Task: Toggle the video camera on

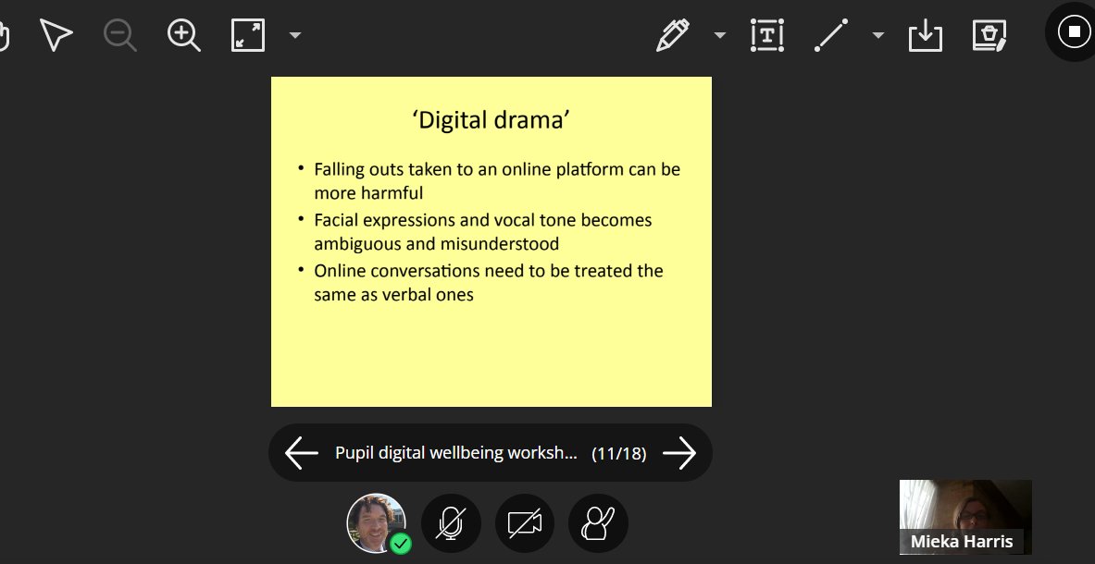Action: (525, 523)
